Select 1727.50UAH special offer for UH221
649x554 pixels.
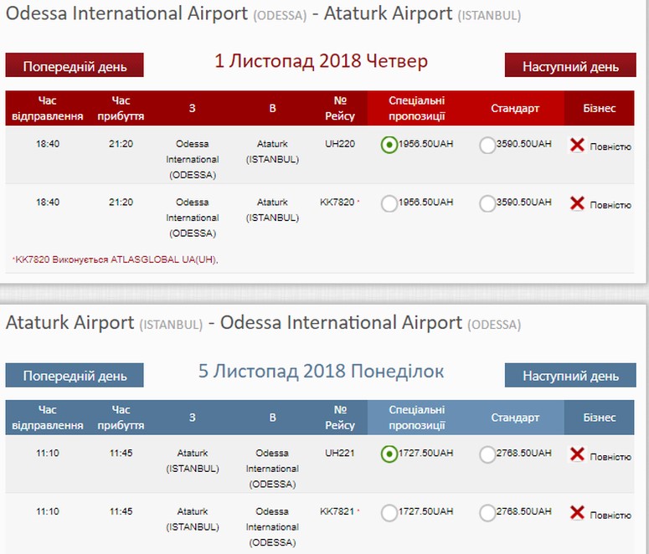(x=389, y=454)
